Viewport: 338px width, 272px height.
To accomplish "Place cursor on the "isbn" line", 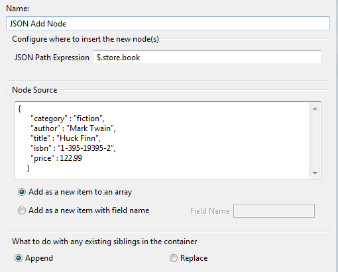I will (x=73, y=148).
